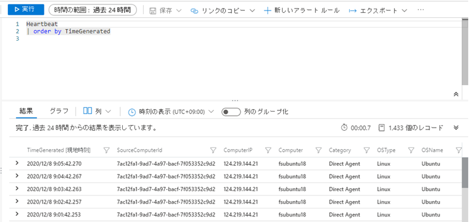Viewport: 472px width, 222px height.
Task: Click the 1,433 個のレコード record icon
Action: pyautogui.click(x=382, y=128)
